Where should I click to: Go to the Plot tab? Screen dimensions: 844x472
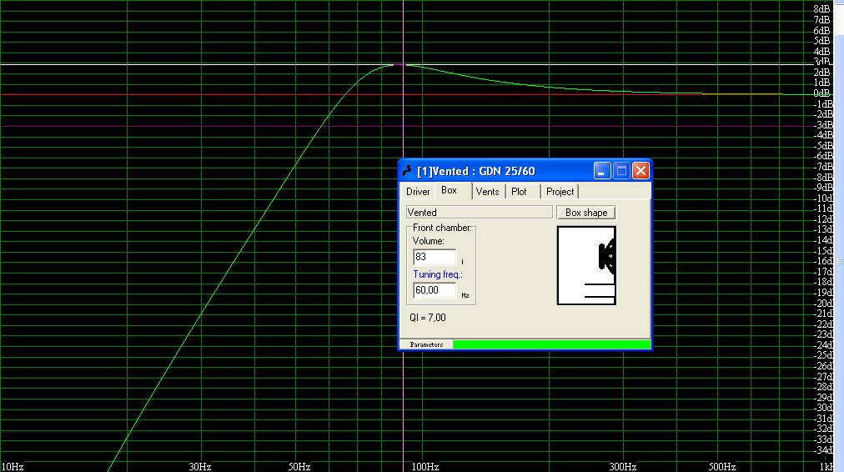[519, 192]
